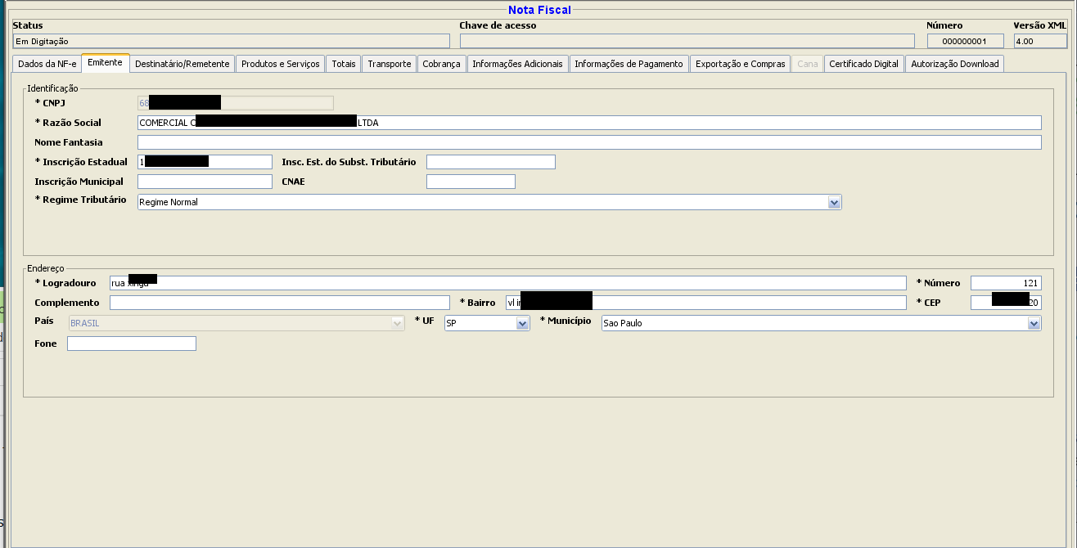Screen dimensions: 1077x548
Task: Go to the Produtos e Serviços tab
Action: tap(280, 64)
